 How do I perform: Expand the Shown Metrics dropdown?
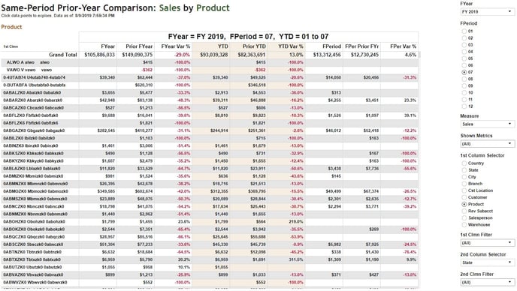(x=488, y=144)
